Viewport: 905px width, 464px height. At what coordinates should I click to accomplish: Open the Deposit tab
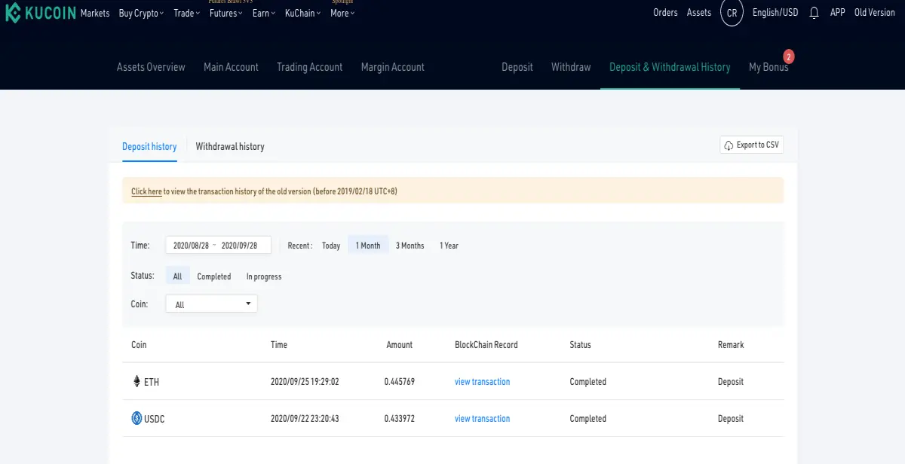(517, 67)
